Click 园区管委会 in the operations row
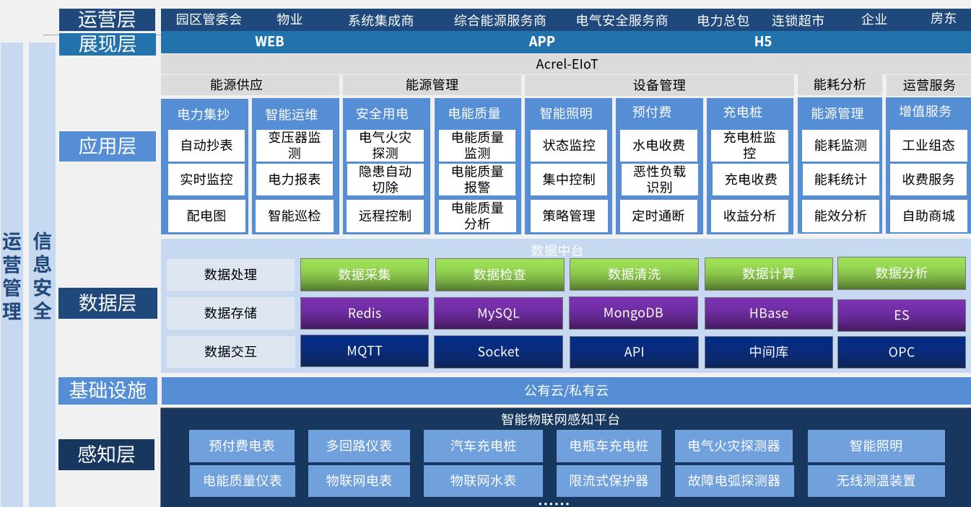This screenshot has height=507, width=971. (209, 19)
